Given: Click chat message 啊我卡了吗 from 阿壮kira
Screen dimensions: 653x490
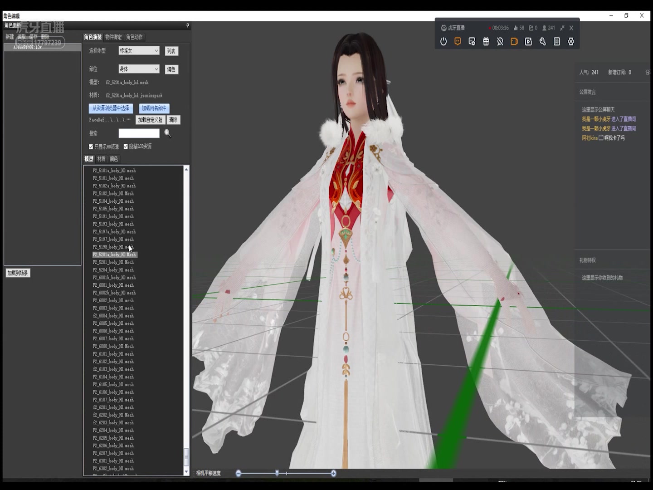Looking at the screenshot, I should (x=614, y=138).
